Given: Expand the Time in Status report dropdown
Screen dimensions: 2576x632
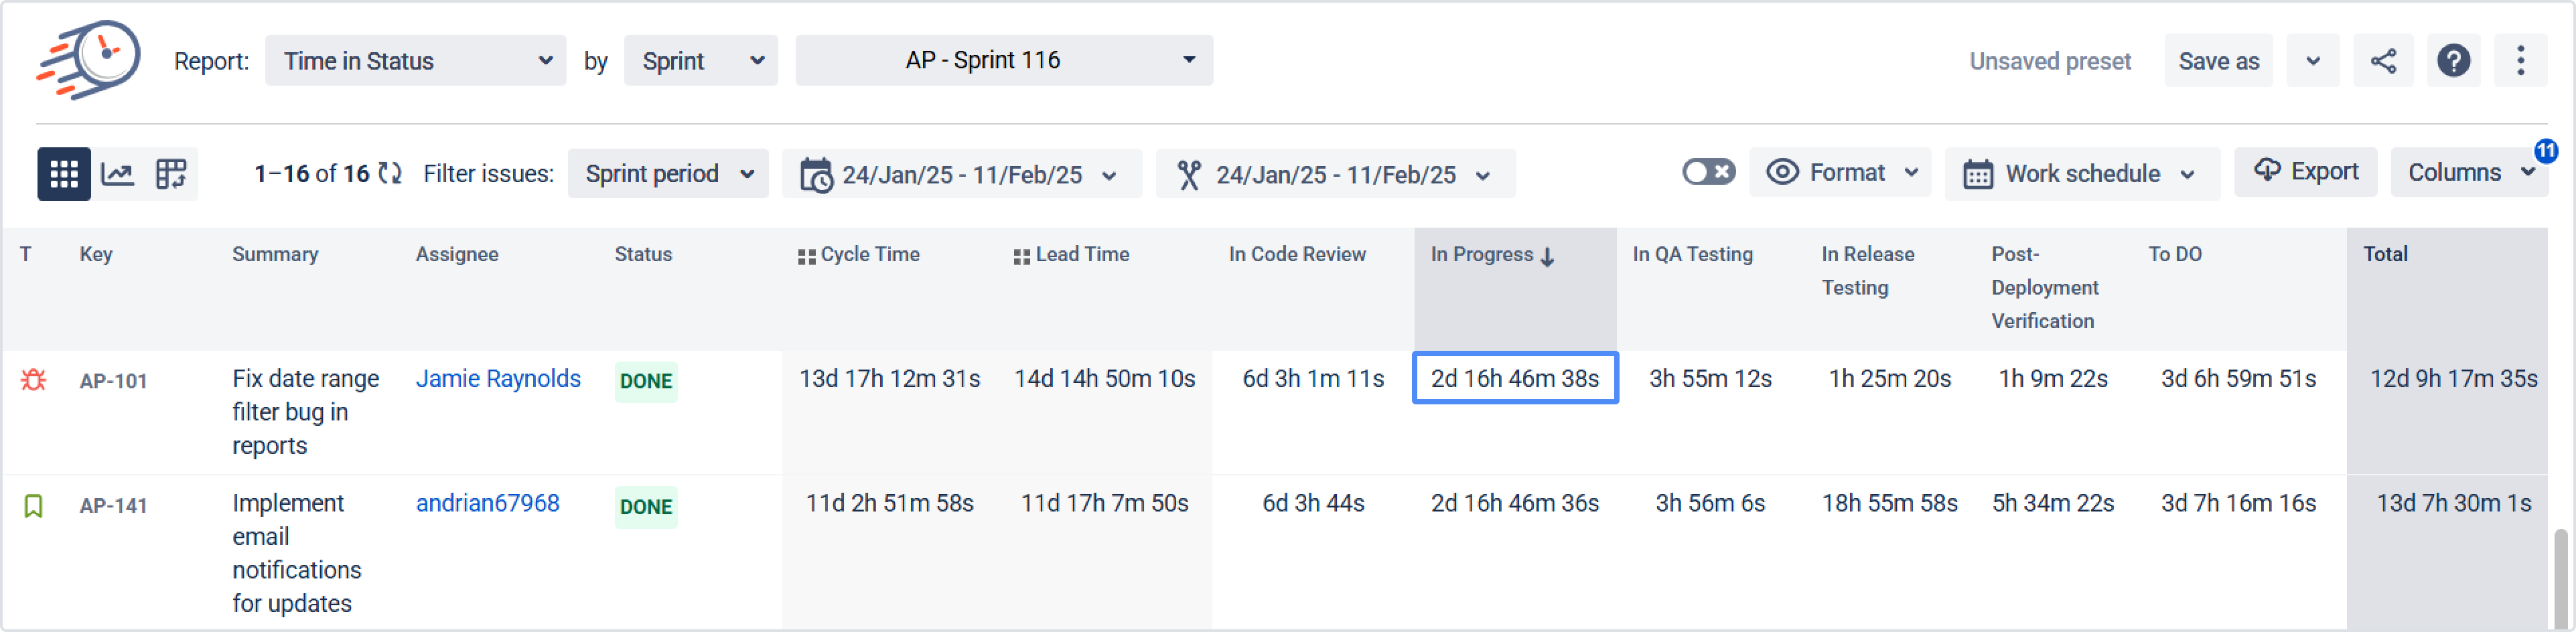Looking at the screenshot, I should (x=415, y=61).
